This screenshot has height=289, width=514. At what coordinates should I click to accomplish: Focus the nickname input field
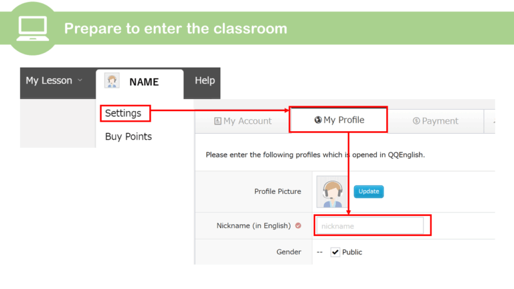coord(370,225)
